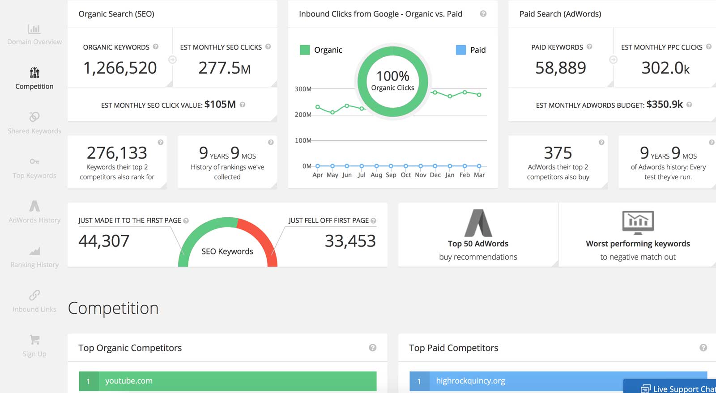Expand arrow between Organic Keywords and SEO Clicks
Image resolution: width=716 pixels, height=393 pixels.
point(172,59)
